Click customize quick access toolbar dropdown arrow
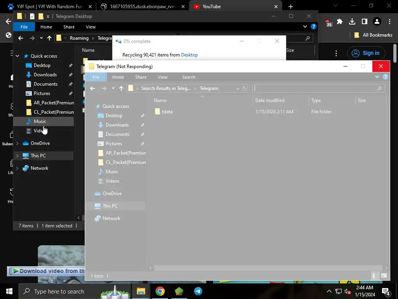398x299 pixels. [x=48, y=17]
